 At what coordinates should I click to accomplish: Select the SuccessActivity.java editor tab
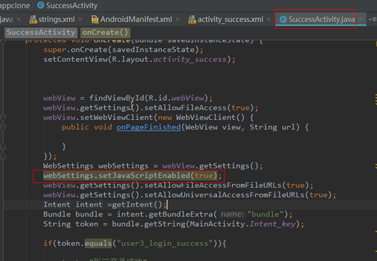(321, 19)
